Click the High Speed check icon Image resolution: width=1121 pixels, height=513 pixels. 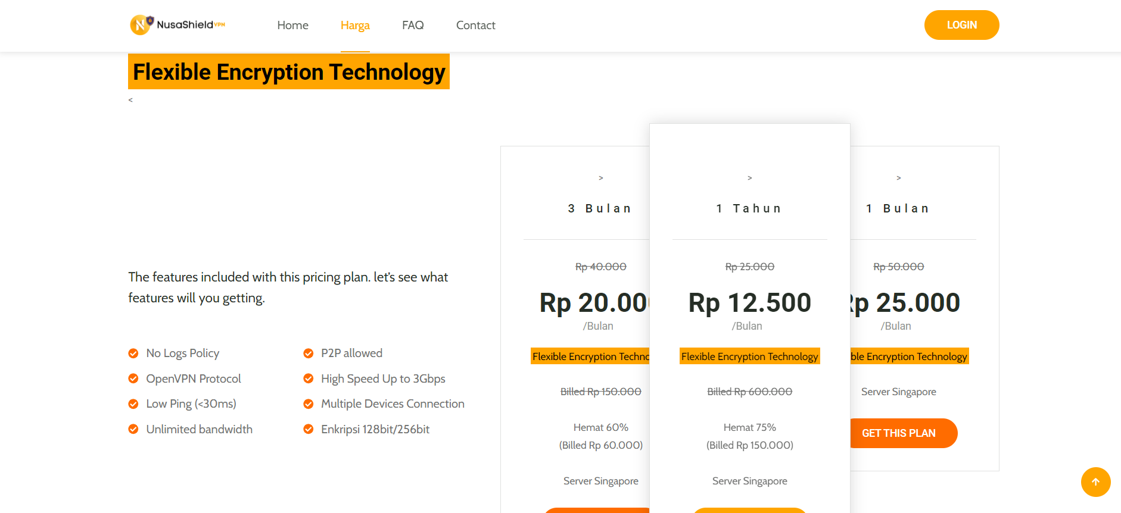[x=309, y=379]
